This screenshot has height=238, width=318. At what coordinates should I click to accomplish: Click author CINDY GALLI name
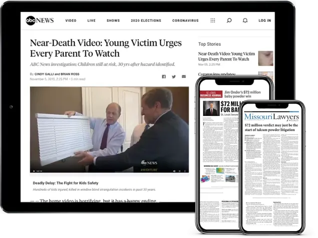tap(44, 74)
